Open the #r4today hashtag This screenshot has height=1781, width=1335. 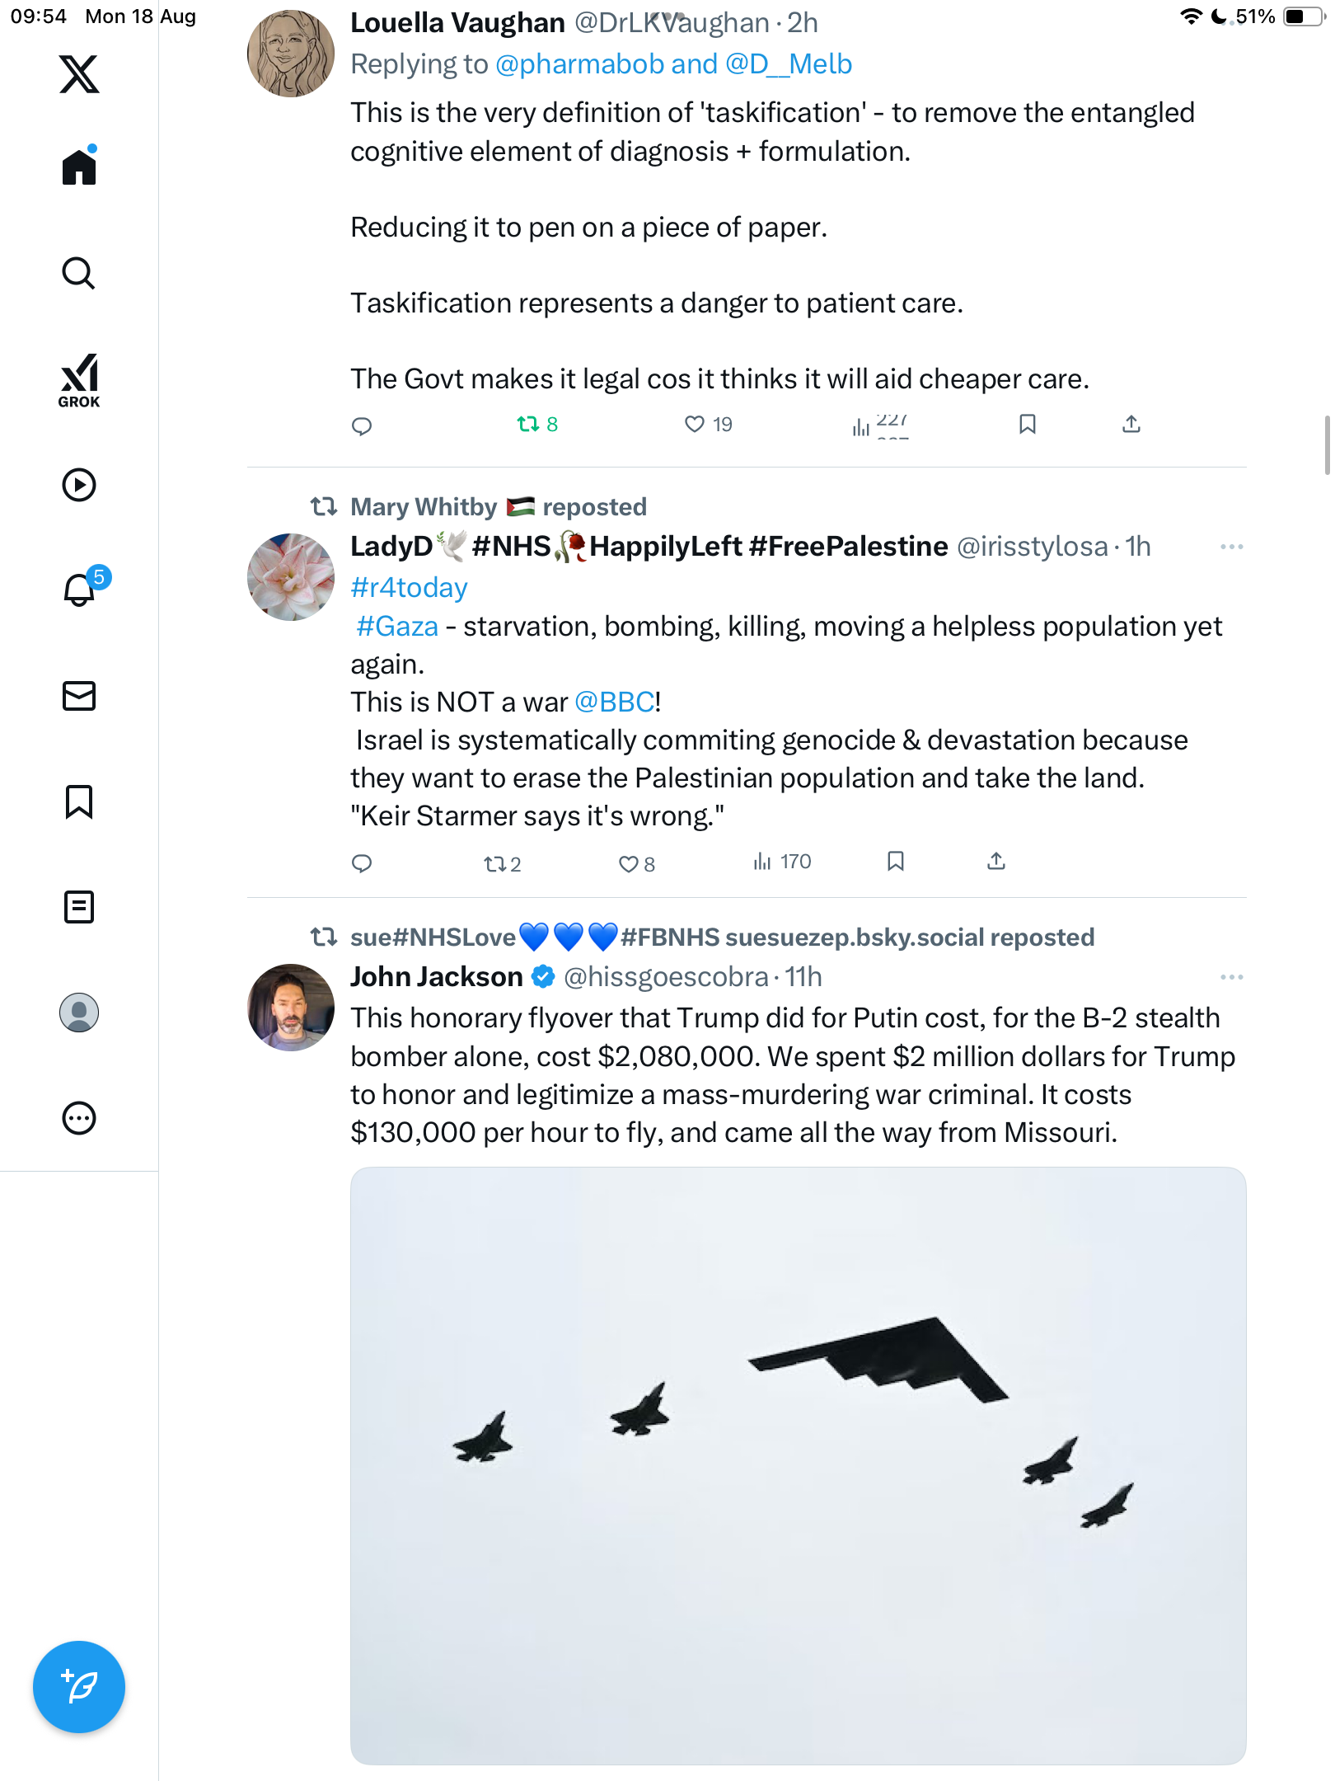click(409, 588)
